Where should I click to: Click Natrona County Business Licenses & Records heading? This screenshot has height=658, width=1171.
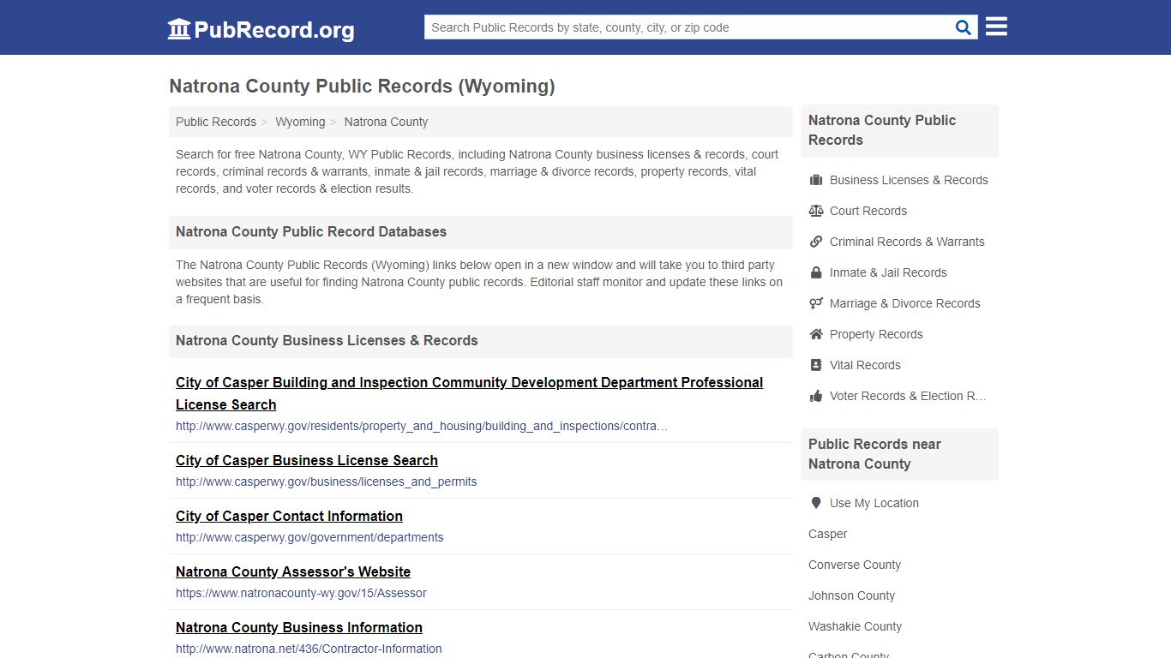coord(327,340)
